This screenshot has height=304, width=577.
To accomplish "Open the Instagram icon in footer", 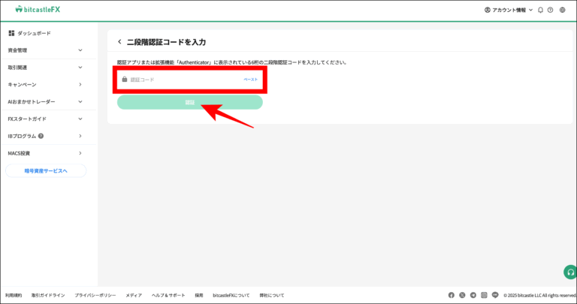I will [x=485, y=295].
